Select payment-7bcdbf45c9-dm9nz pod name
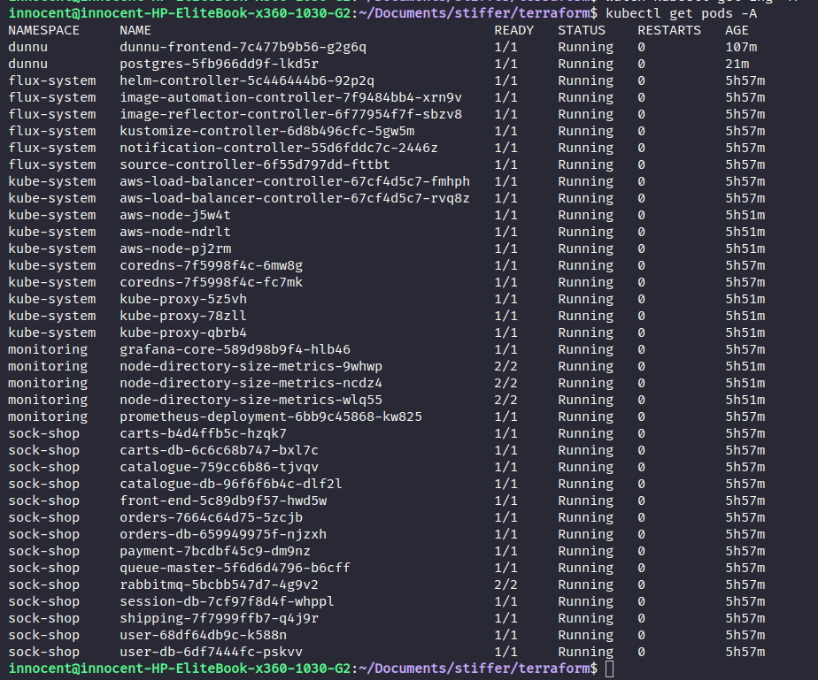Viewport: 818px width, 680px height. pos(215,551)
